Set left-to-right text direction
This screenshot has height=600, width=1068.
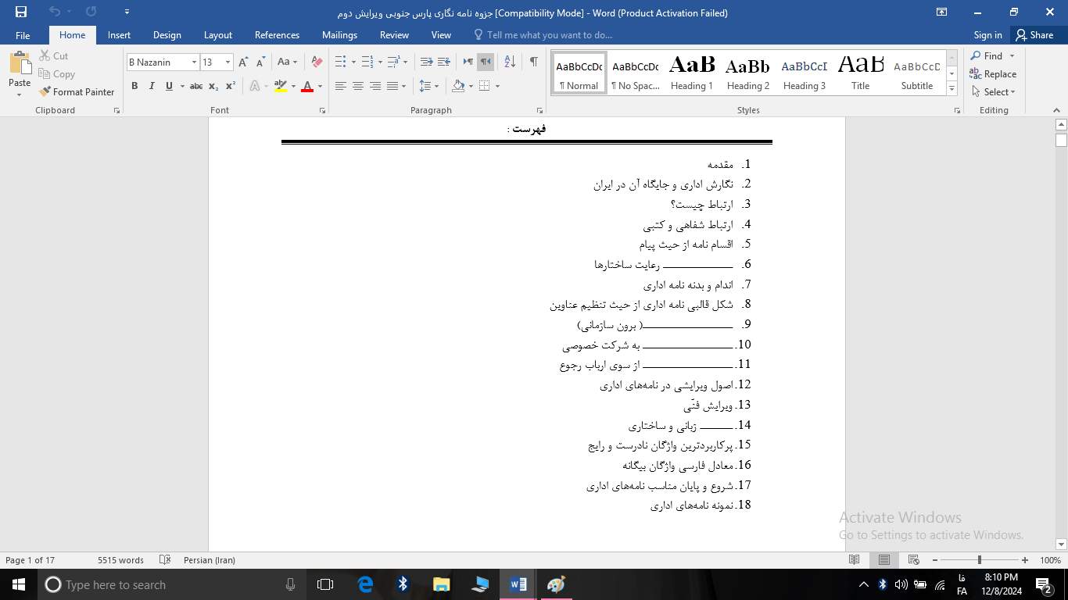click(468, 62)
